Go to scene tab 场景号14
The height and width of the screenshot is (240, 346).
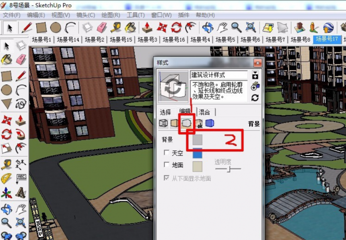click(x=68, y=40)
